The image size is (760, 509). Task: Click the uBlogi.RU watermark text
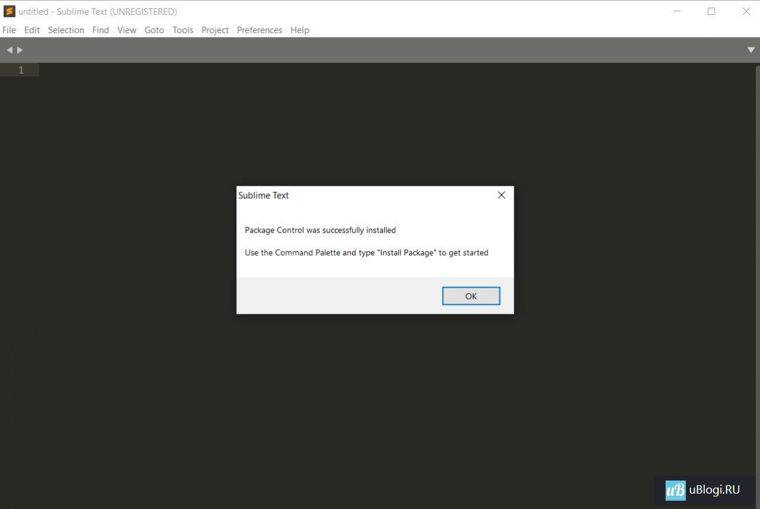[x=714, y=490]
